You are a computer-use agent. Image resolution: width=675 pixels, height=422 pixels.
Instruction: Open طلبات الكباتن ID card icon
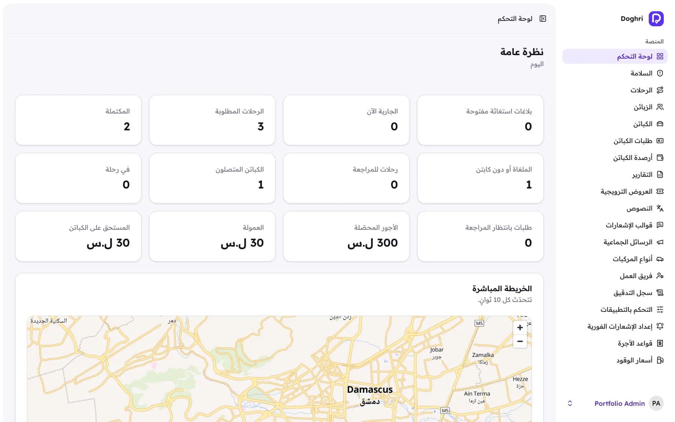660,141
